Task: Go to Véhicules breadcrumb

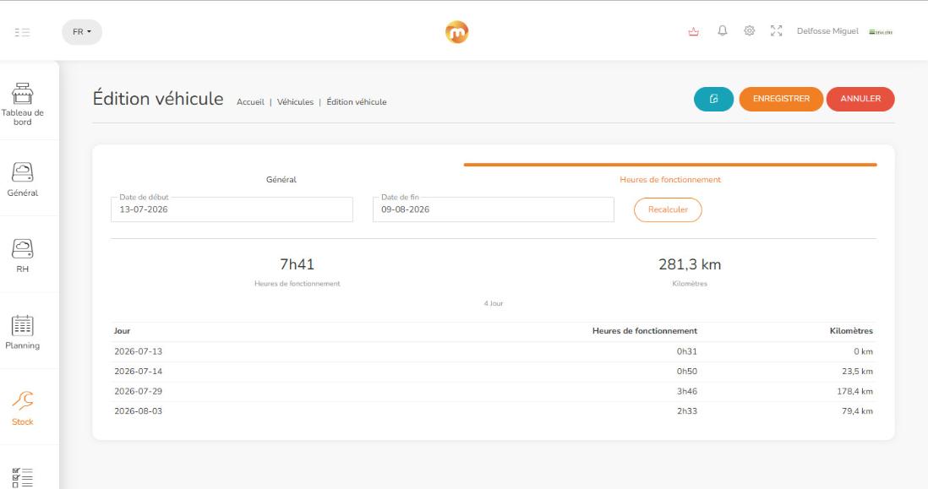Action: point(295,101)
